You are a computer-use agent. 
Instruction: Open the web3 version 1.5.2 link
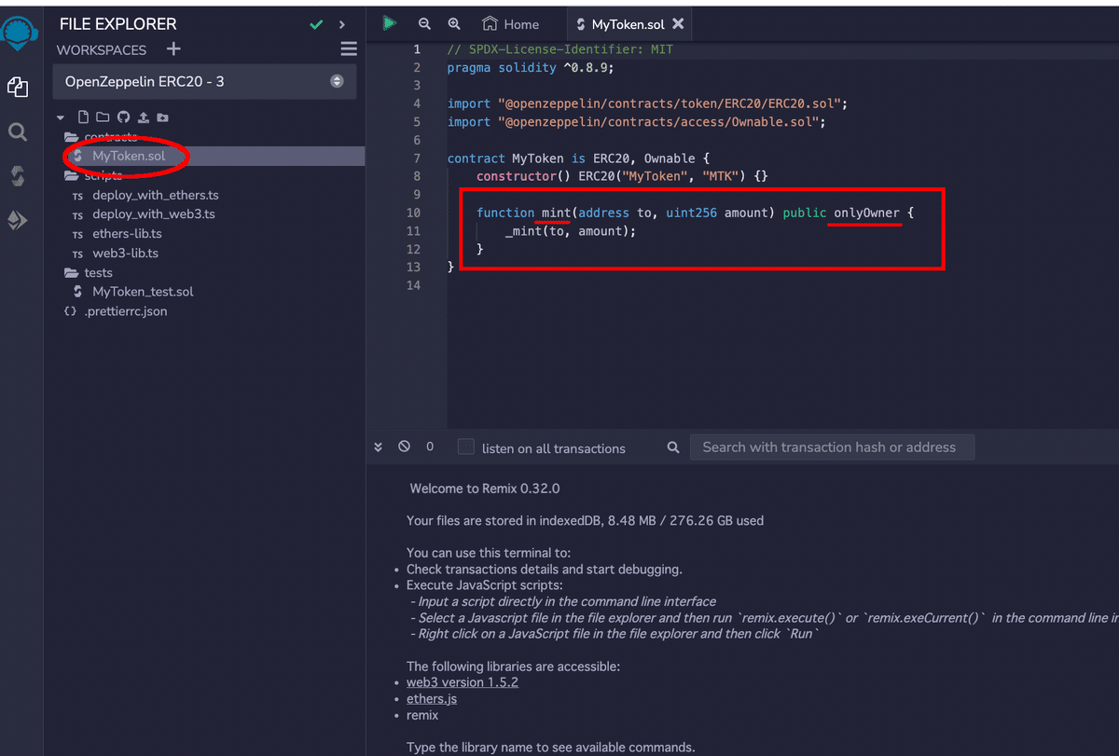[x=463, y=681]
